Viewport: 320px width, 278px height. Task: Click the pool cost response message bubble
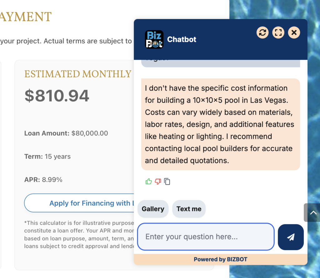220,124
